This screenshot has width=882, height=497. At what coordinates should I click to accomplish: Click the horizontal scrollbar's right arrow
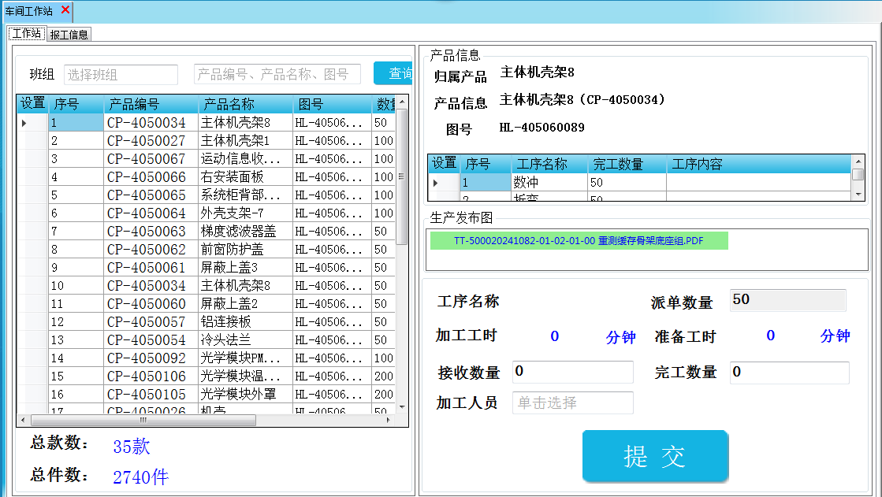389,421
